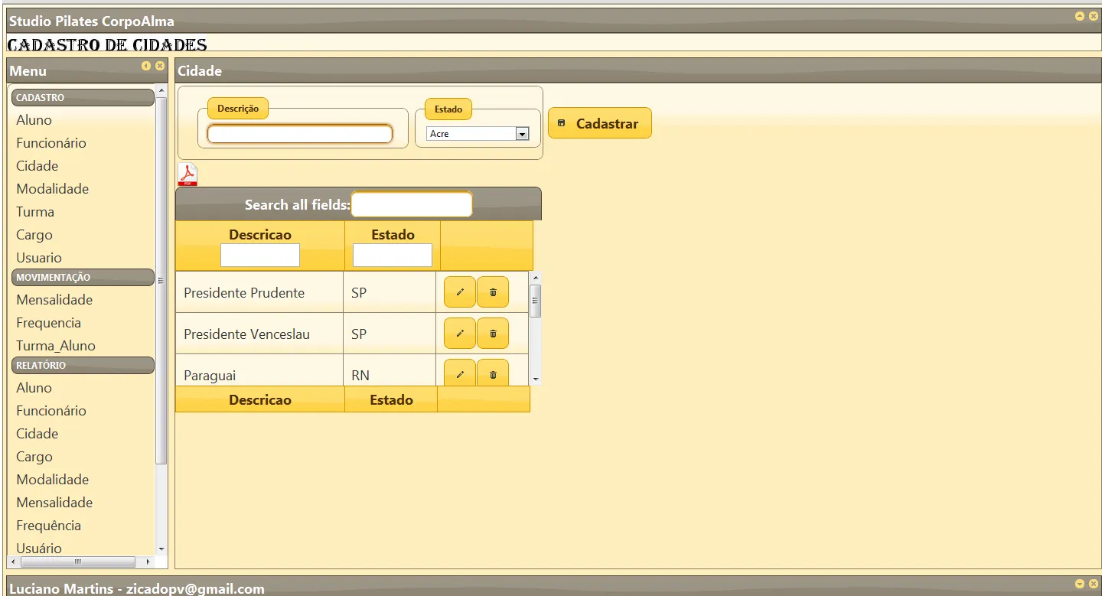Open the Mensalidade report under RELATÓRIO
This screenshot has height=596, width=1102.
click(54, 503)
